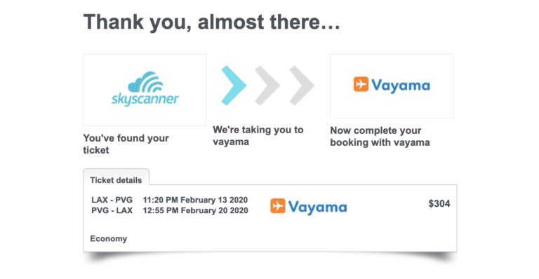Screen dimensions: 539x279
Task: Click the blue progress chevron arrow
Action: pyautogui.click(x=234, y=86)
